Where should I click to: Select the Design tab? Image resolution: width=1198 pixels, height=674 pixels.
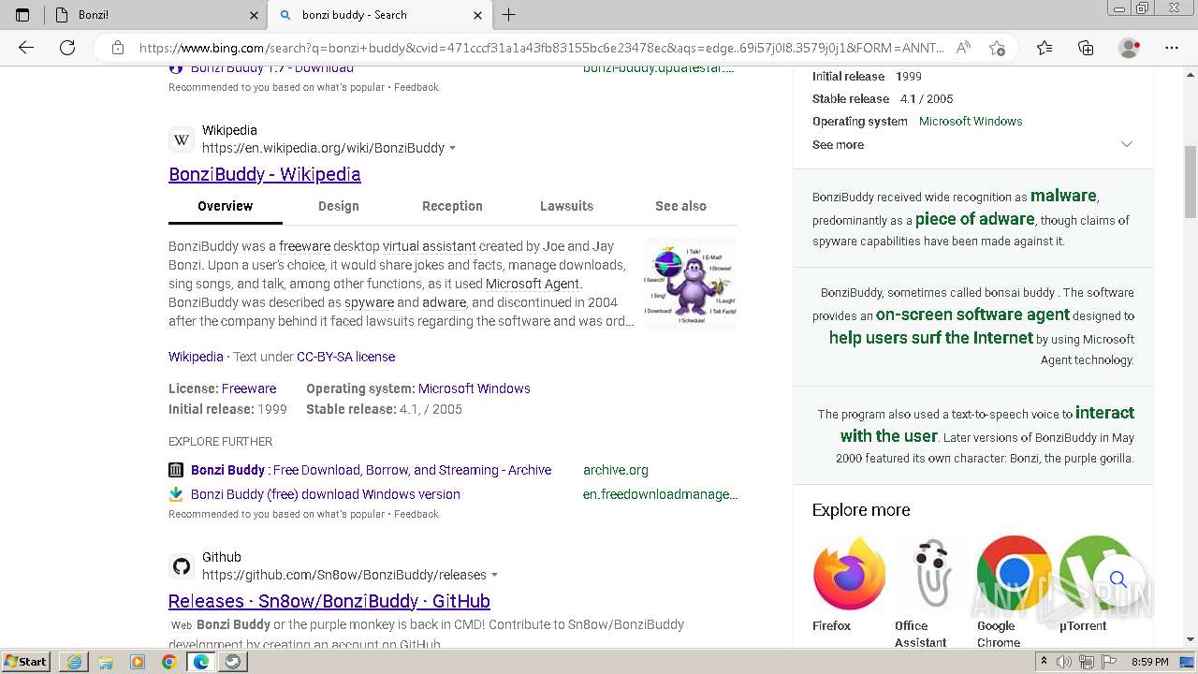click(x=339, y=206)
